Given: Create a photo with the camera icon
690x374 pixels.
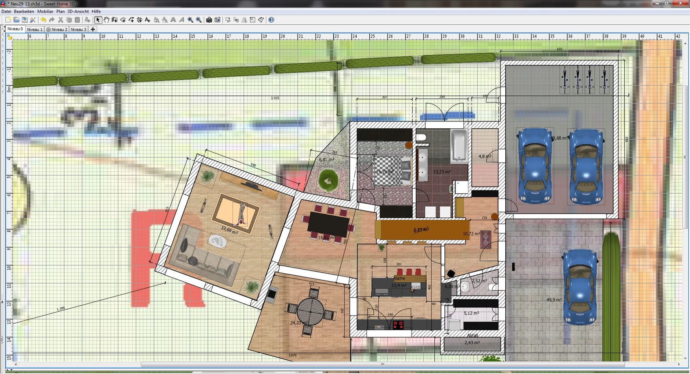Looking at the screenshot, I should point(209,20).
